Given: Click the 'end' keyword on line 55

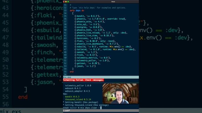Looking at the screenshot, I should 72,72.
